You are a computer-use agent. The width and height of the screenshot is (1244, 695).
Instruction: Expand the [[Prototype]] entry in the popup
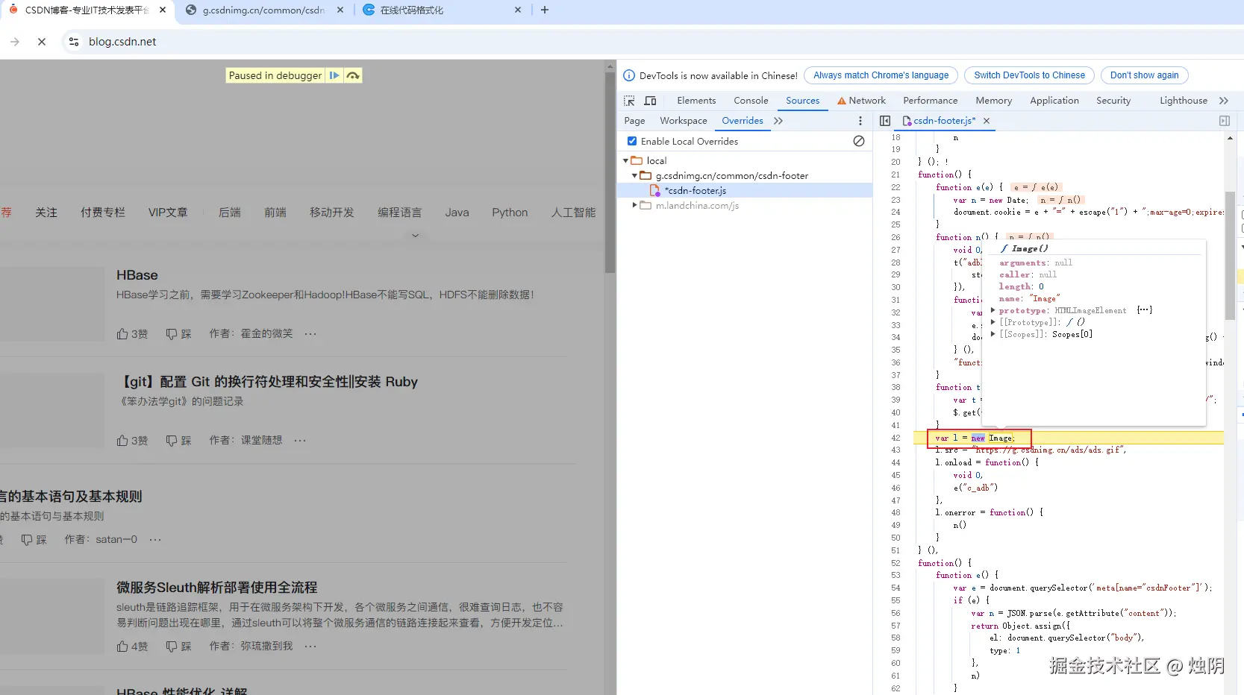click(993, 322)
